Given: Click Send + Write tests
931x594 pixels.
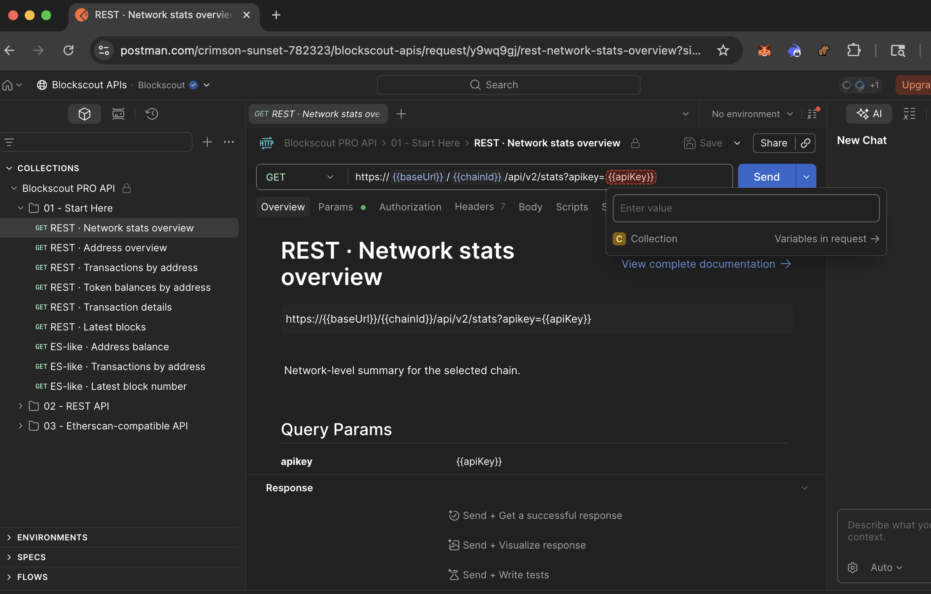Looking at the screenshot, I should [x=498, y=575].
